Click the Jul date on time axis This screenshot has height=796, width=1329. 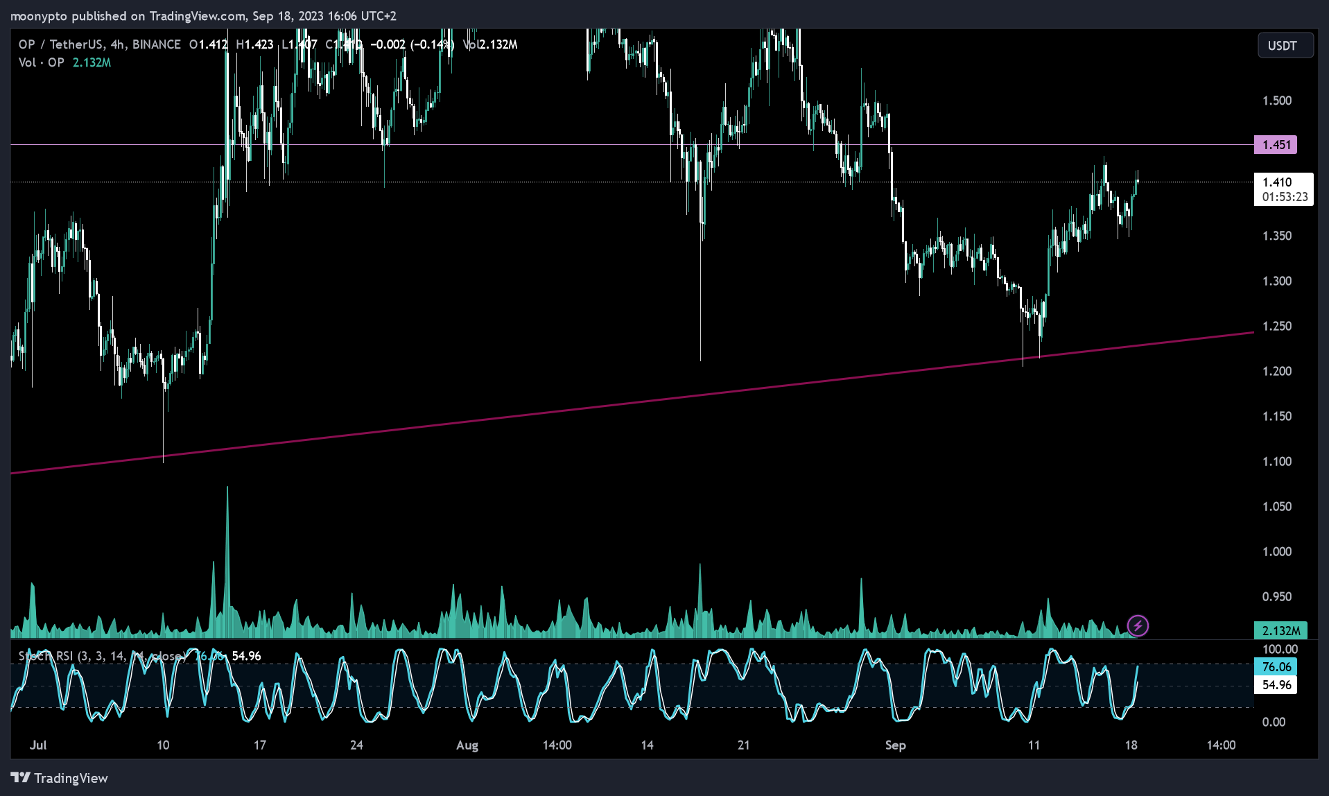click(x=38, y=745)
